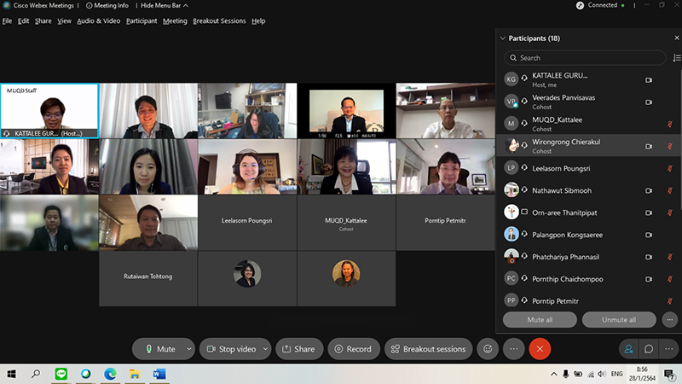Open more options next to Unmute all
The image size is (682, 384).
click(671, 320)
